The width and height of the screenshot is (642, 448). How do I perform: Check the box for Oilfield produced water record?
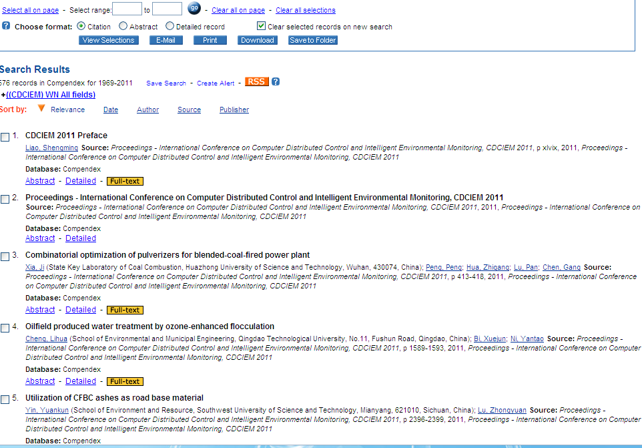(x=5, y=328)
